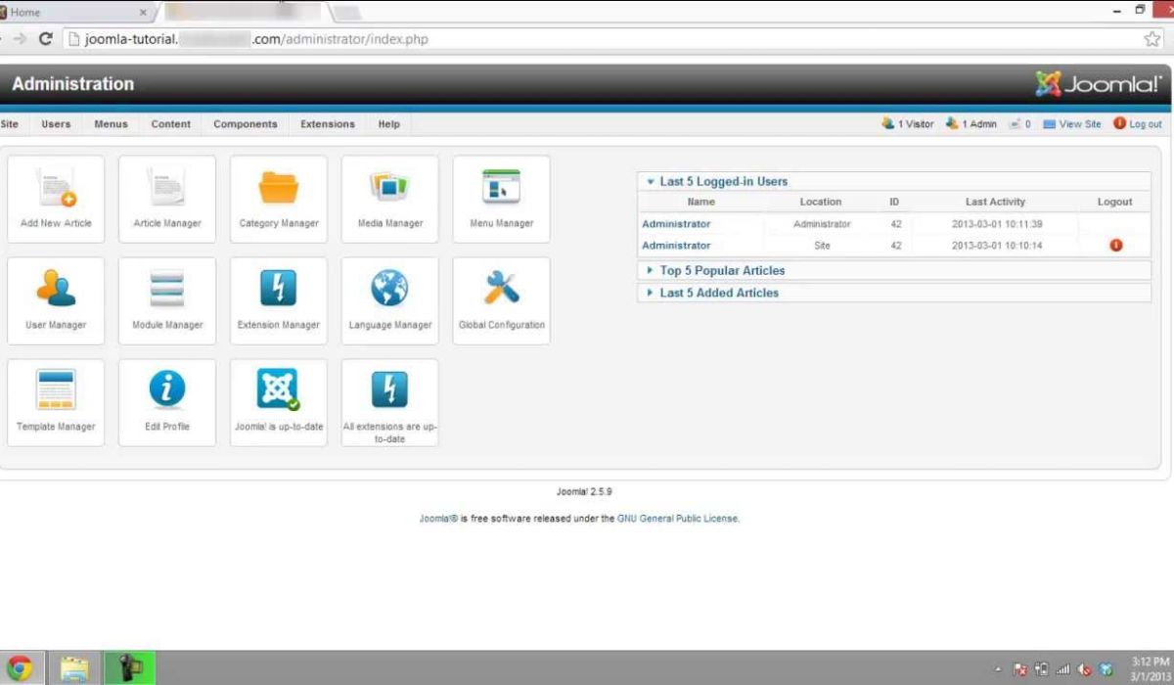Open the Help menu

389,124
